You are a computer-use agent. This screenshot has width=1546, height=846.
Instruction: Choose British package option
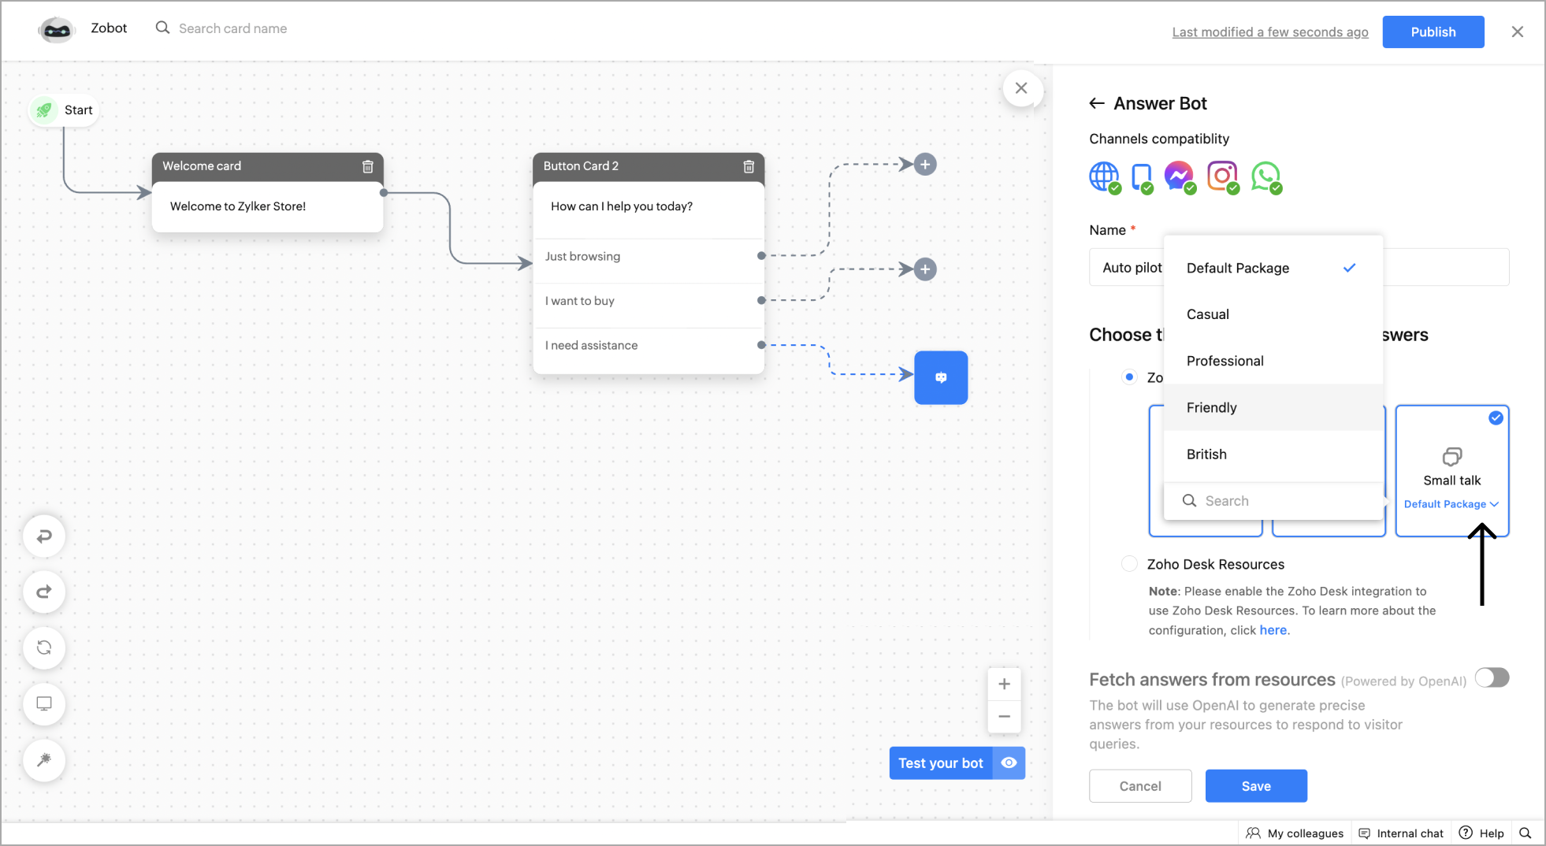click(x=1273, y=455)
